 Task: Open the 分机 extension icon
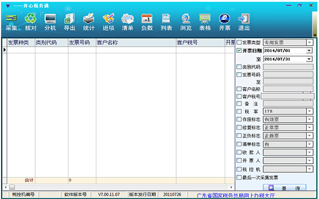tap(50, 23)
